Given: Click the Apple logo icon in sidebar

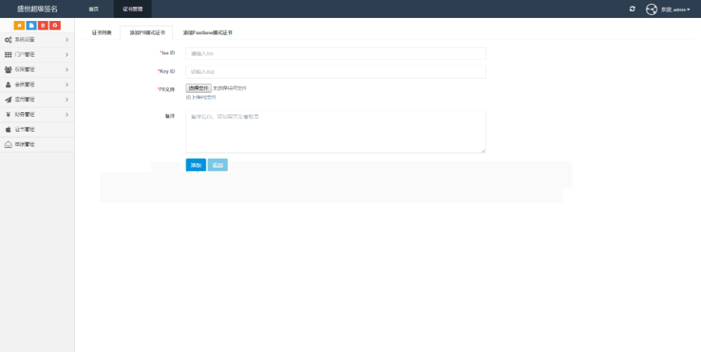Looking at the screenshot, I should click(x=8, y=129).
